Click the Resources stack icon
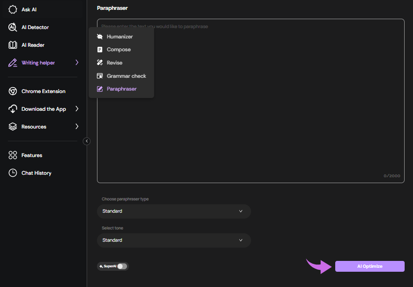Viewport: 413px width, 287px height. tap(12, 127)
